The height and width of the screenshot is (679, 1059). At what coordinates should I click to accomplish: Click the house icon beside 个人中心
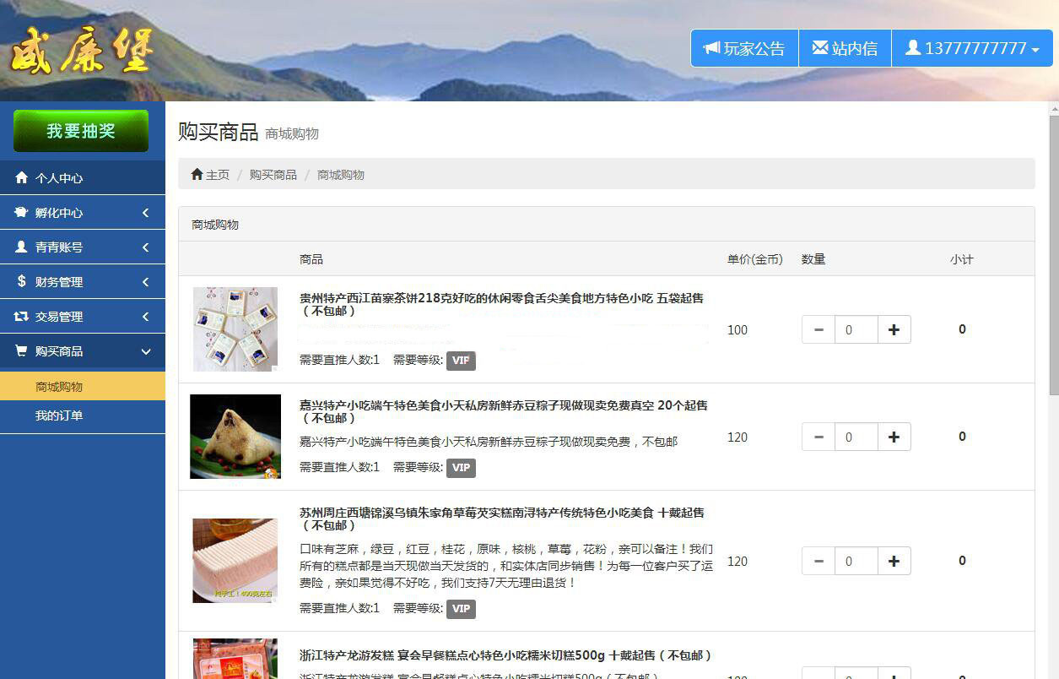coord(22,178)
